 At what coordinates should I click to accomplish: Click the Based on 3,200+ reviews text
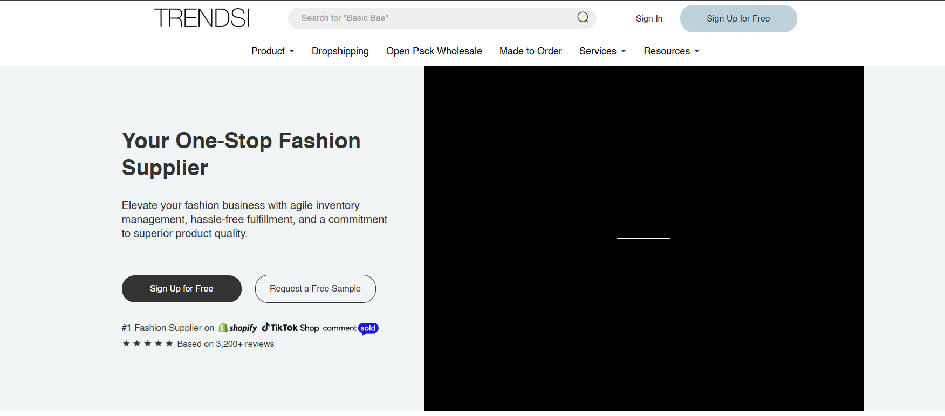click(x=225, y=344)
